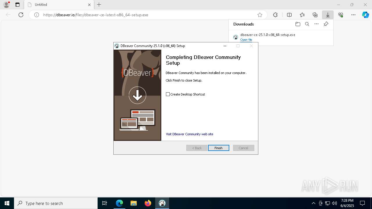Show hidden system tray icons
372x209 pixels.
313,203
